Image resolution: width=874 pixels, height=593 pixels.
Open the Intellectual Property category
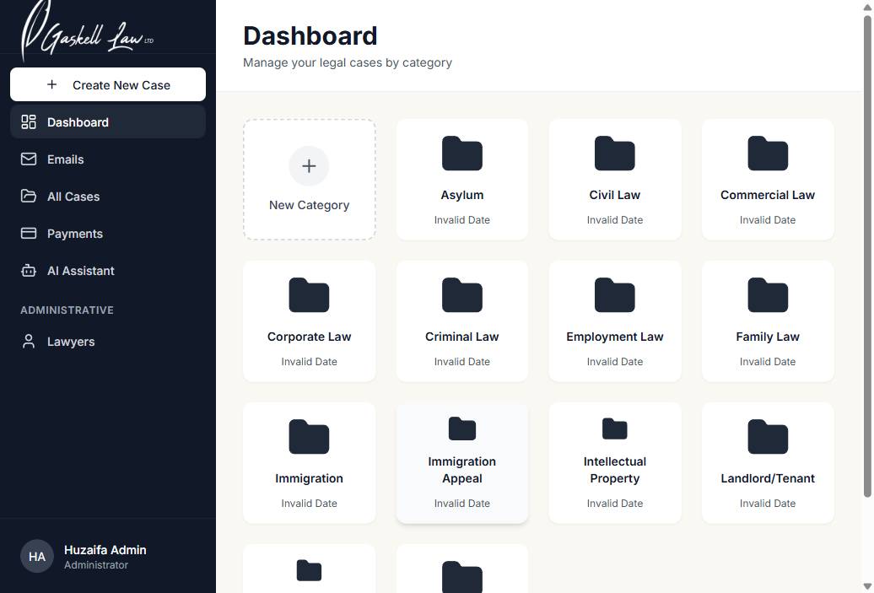click(x=614, y=462)
